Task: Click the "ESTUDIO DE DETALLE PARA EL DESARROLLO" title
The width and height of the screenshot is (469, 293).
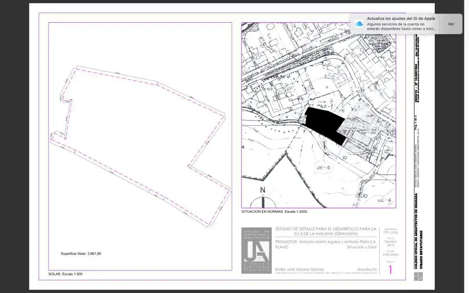Action: tap(326, 231)
